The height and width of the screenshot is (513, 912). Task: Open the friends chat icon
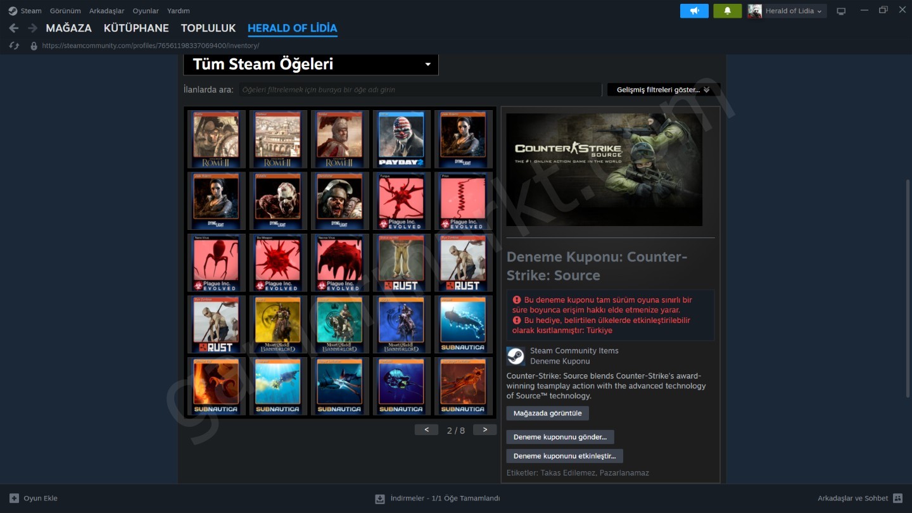point(897,498)
